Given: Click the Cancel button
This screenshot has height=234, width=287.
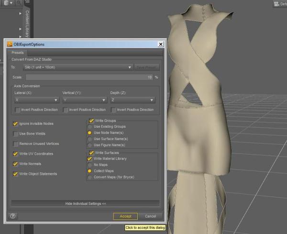Looking at the screenshot, I should [151, 216].
